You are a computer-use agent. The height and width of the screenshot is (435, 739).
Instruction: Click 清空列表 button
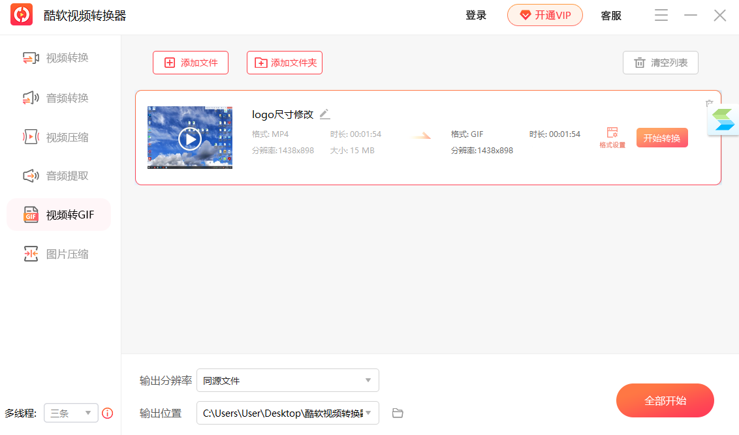pyautogui.click(x=660, y=63)
